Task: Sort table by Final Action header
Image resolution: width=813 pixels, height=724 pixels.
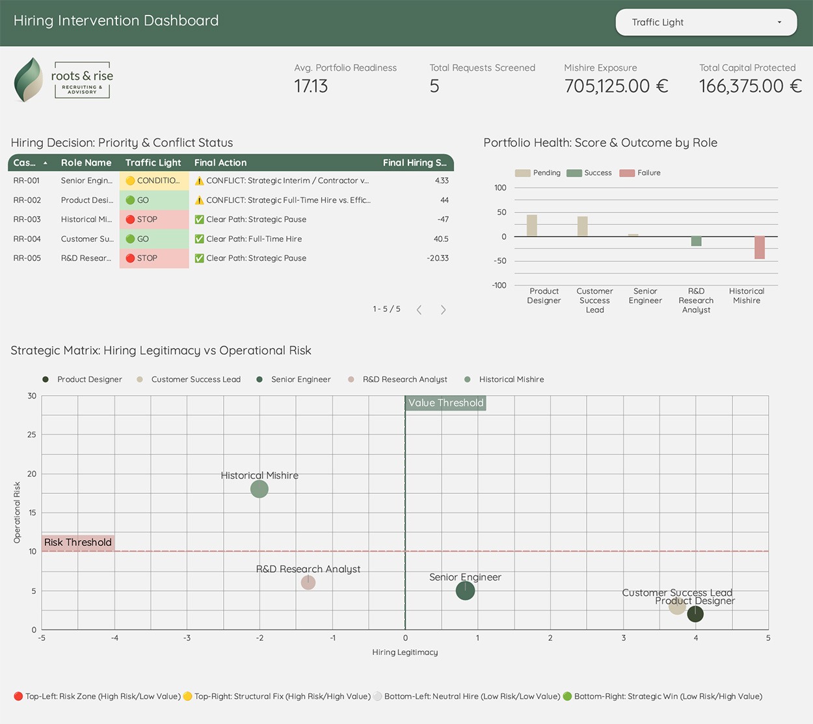Action: tap(220, 163)
